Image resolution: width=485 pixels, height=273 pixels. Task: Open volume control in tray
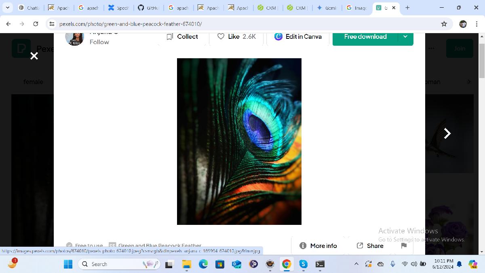[413, 264]
